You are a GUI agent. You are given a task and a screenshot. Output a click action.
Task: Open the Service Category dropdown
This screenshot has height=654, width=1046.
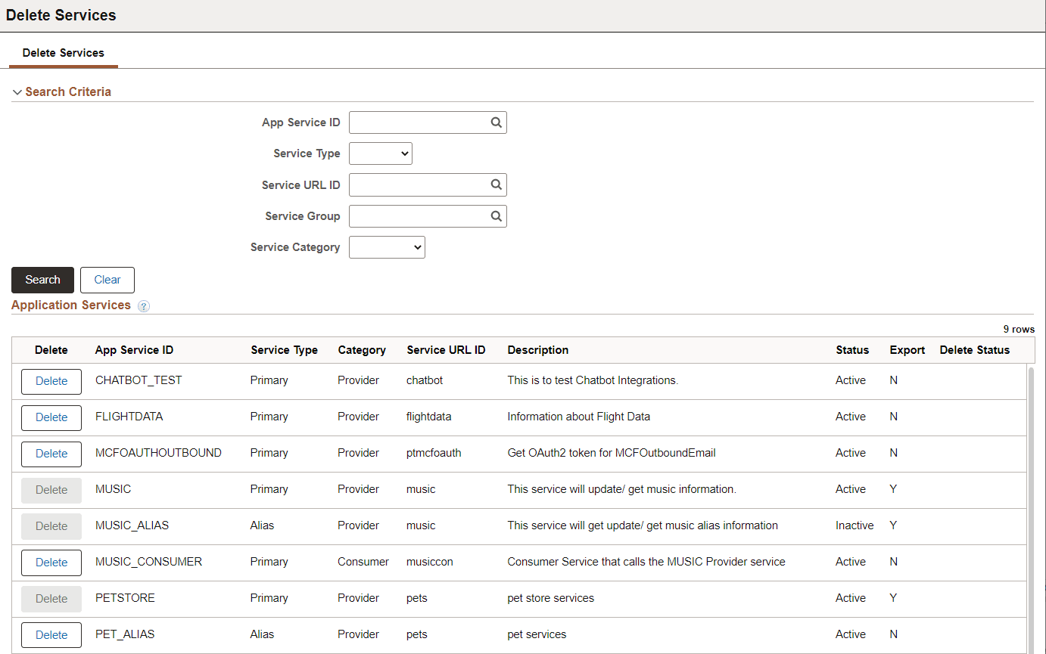[387, 246]
